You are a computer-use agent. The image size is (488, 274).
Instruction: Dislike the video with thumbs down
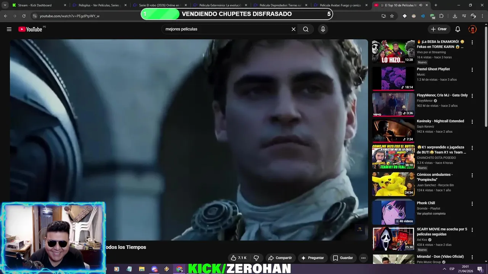[256, 258]
